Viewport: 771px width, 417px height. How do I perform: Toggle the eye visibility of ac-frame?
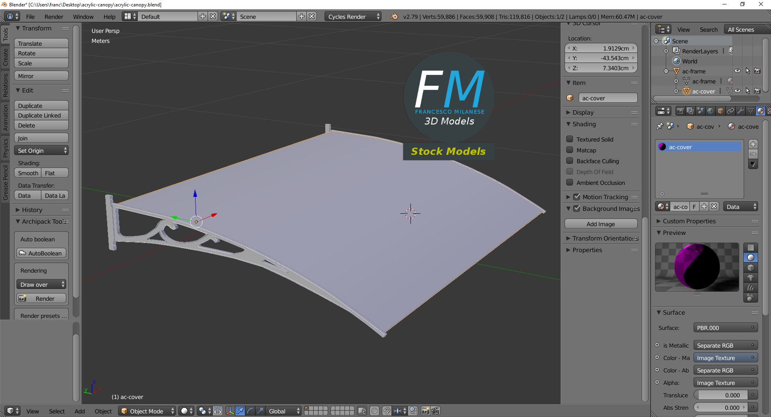click(738, 71)
